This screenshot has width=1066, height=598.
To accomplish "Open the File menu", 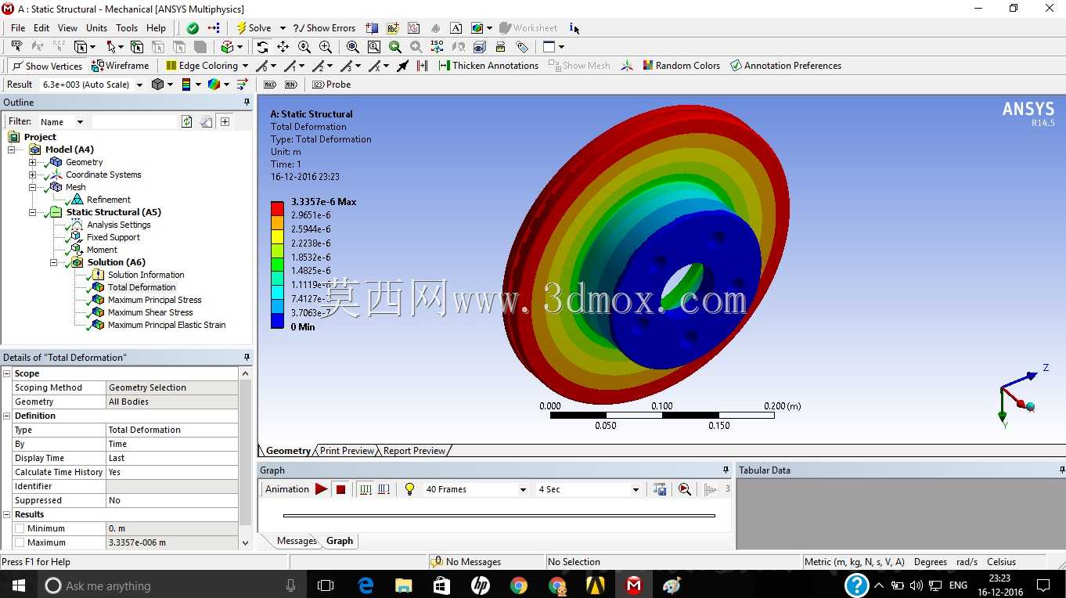I will pyautogui.click(x=18, y=28).
